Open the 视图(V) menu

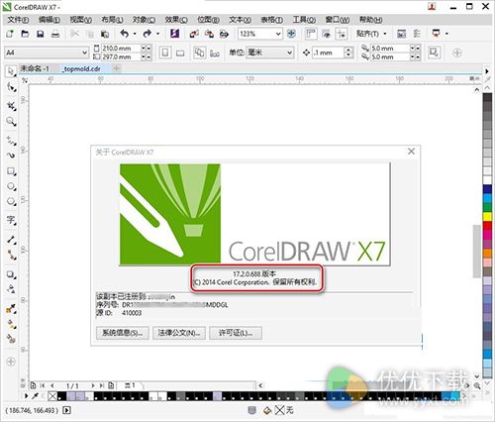point(81,20)
